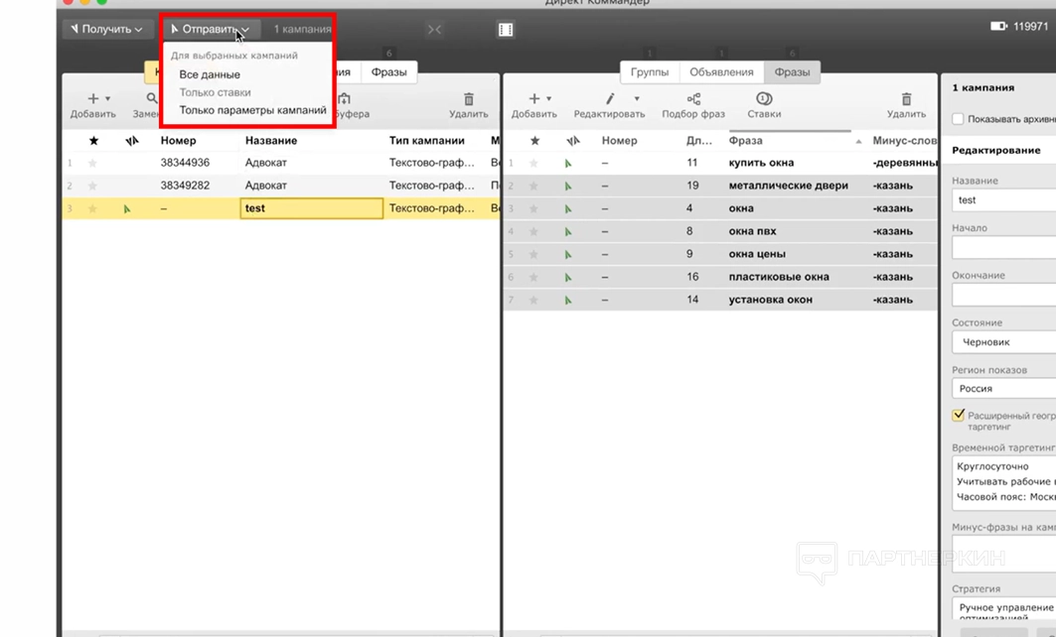This screenshot has height=637, width=1056.
Task: Sort campaigns by Название column
Action: click(271, 141)
